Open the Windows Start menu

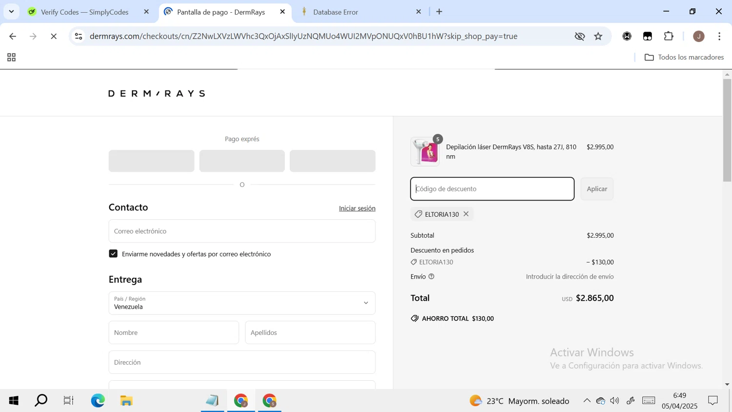[14, 401]
